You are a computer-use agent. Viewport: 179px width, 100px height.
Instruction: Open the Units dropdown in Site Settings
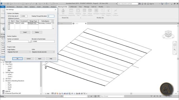tap(43, 52)
